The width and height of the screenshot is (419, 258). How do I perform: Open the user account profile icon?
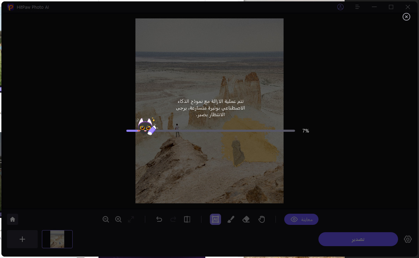click(340, 7)
